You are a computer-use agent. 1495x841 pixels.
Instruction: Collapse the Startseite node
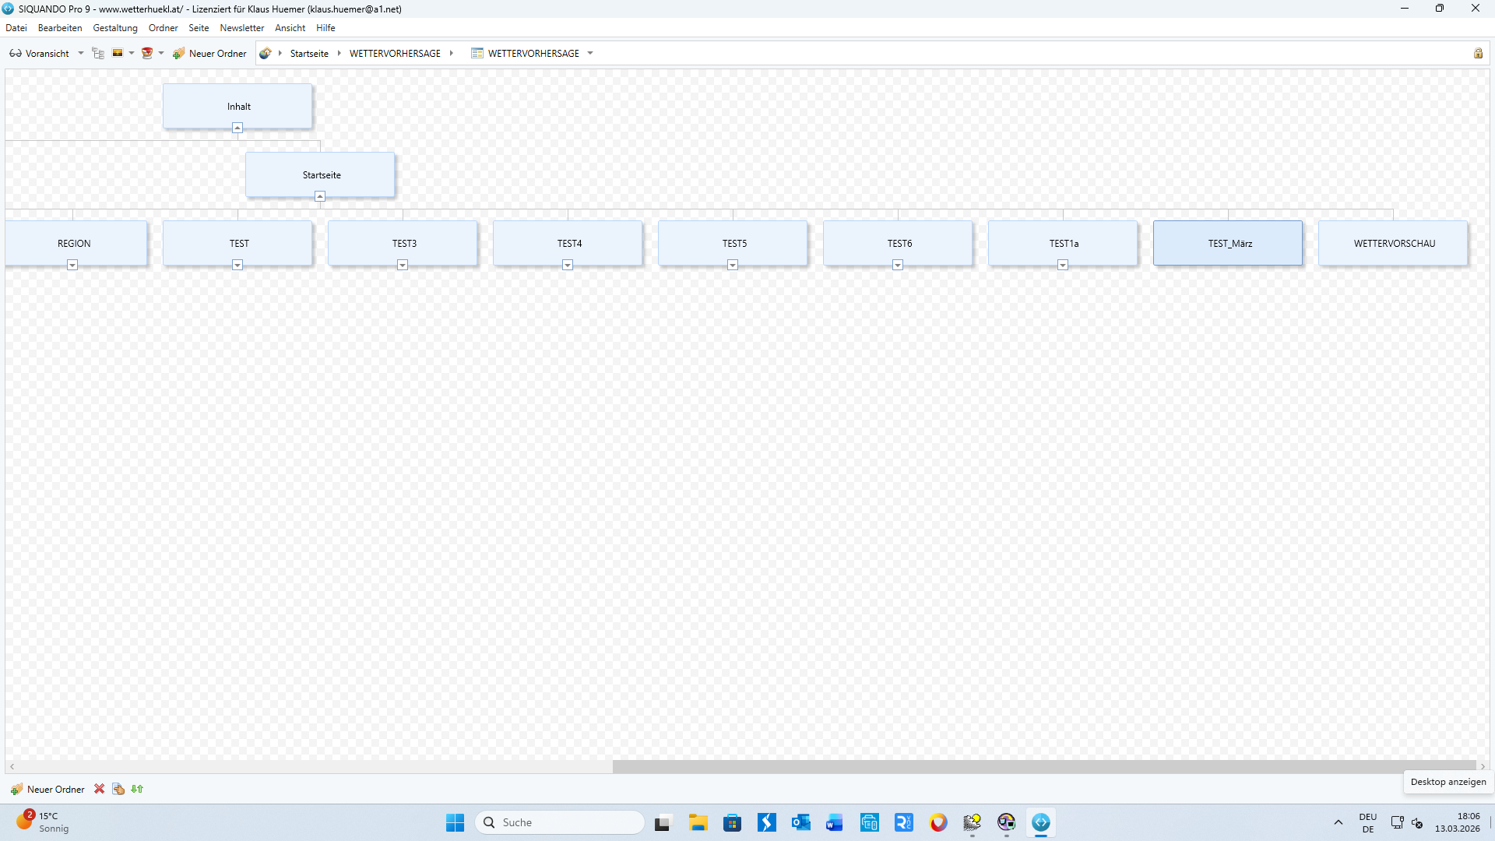[x=320, y=196]
